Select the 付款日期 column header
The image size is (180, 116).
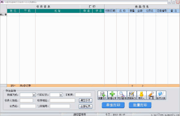click(x=110, y=11)
